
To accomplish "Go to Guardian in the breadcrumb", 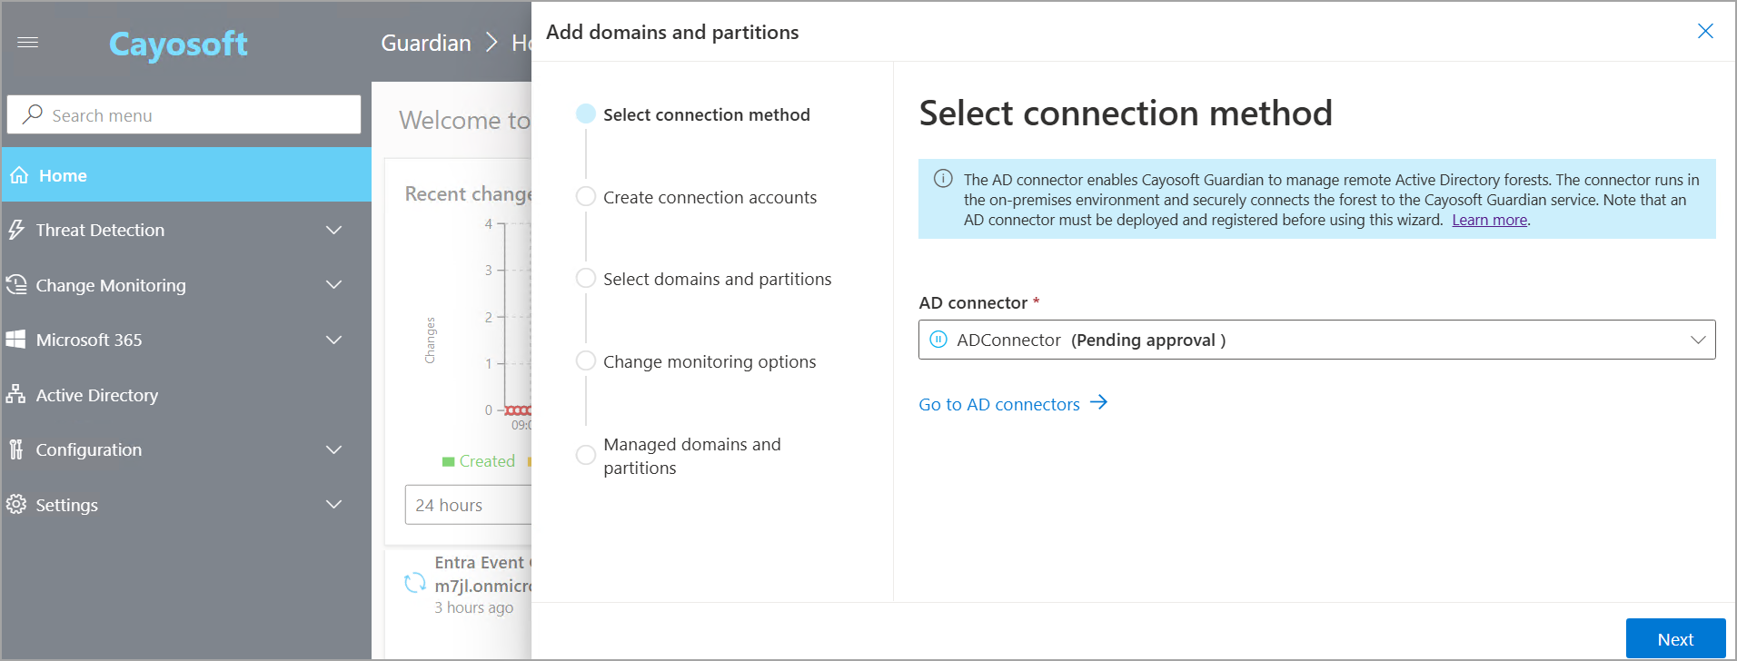I will pos(426,43).
